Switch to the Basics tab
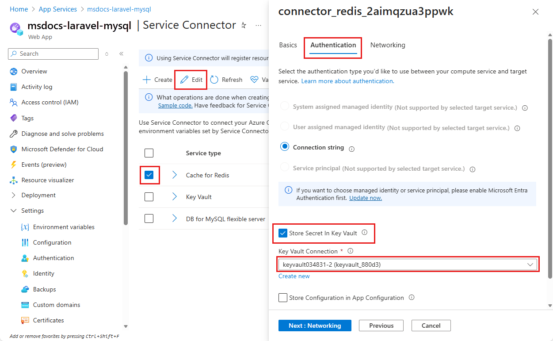Image resolution: width=553 pixels, height=341 pixels. [x=288, y=45]
